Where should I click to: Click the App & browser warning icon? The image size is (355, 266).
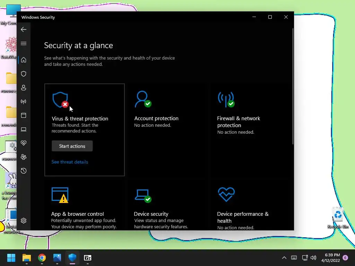pyautogui.click(x=60, y=195)
